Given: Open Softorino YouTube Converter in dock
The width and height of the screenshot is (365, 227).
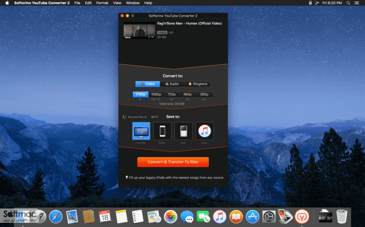Looking at the screenshot, I should coord(302,216).
